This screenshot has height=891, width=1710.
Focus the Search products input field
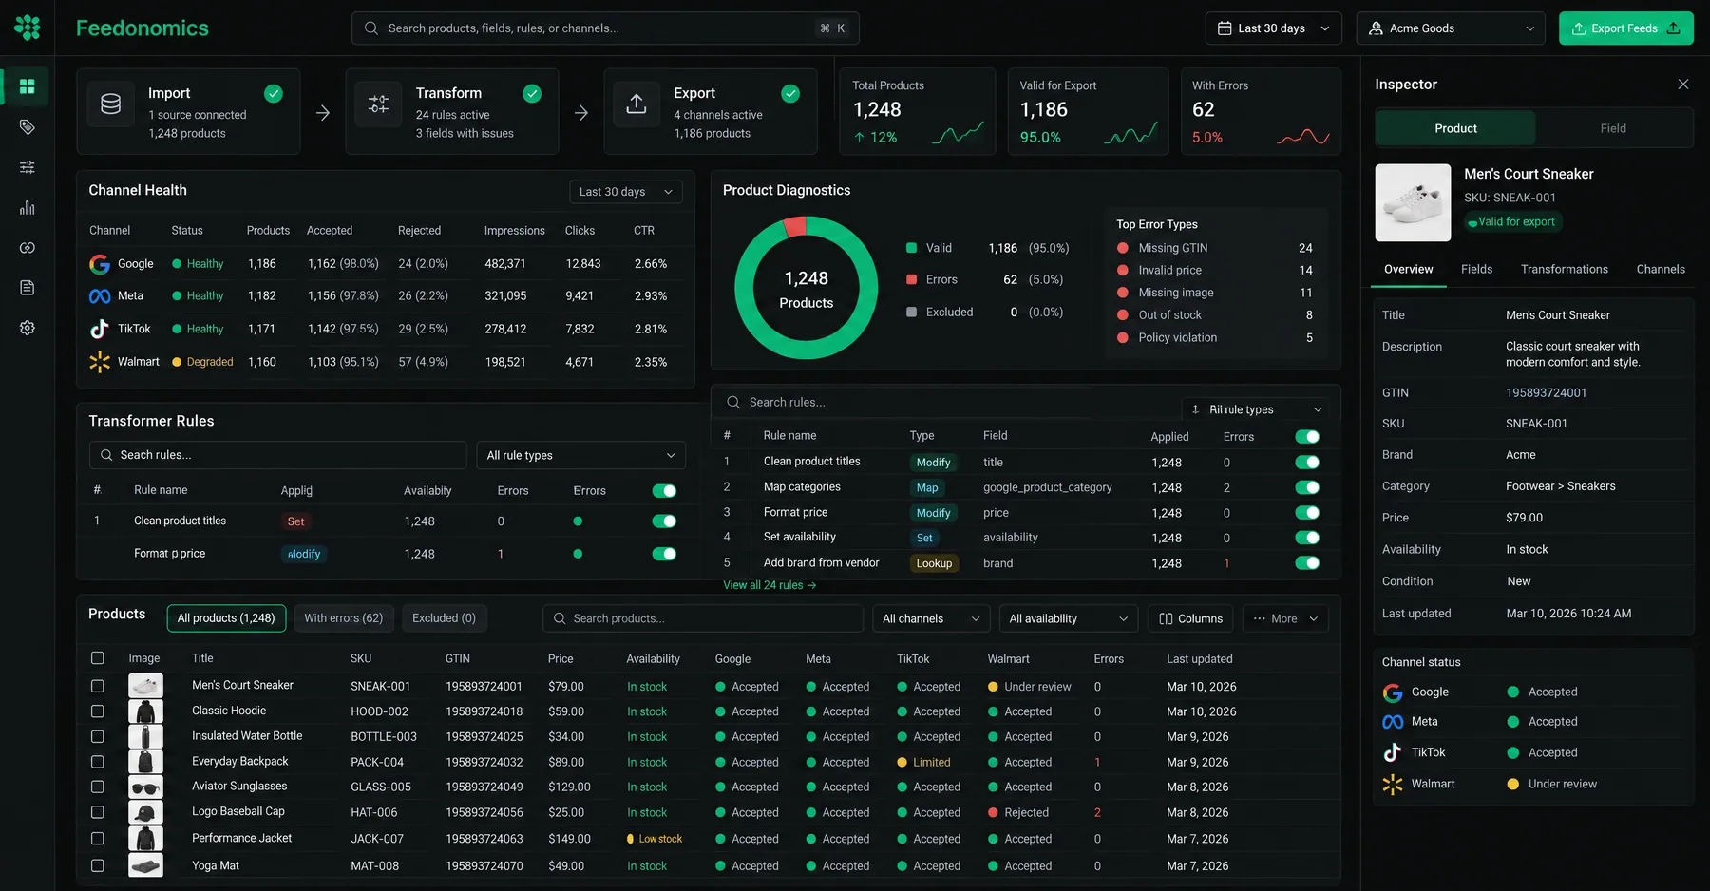[703, 619]
